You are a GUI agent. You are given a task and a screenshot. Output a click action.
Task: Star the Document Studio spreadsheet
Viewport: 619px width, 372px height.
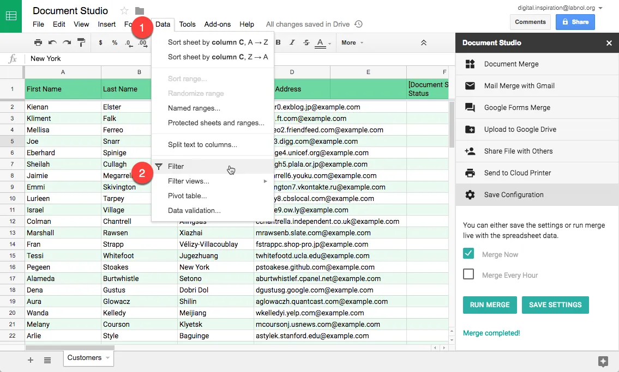pos(124,10)
